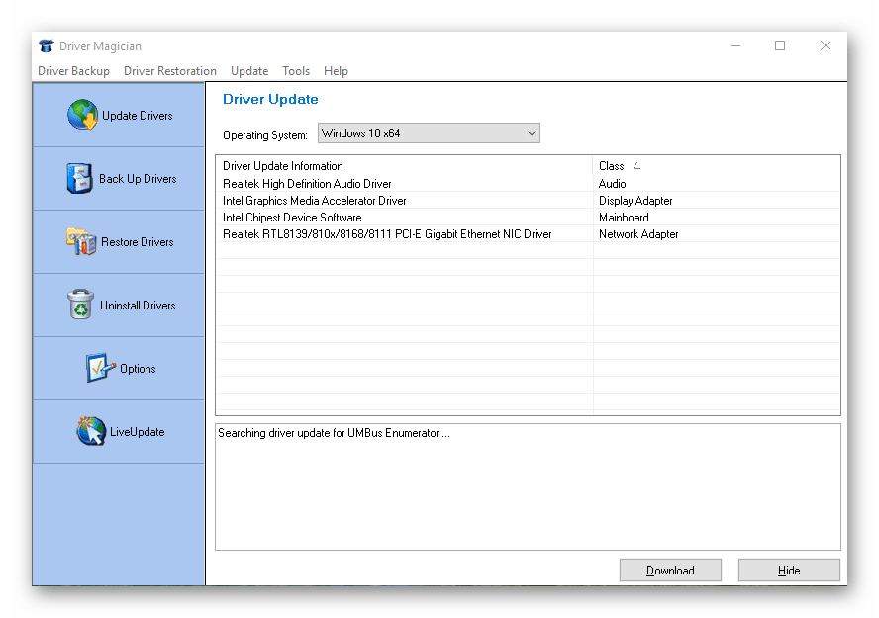
Task: Sort by the Class column header
Action: point(717,166)
